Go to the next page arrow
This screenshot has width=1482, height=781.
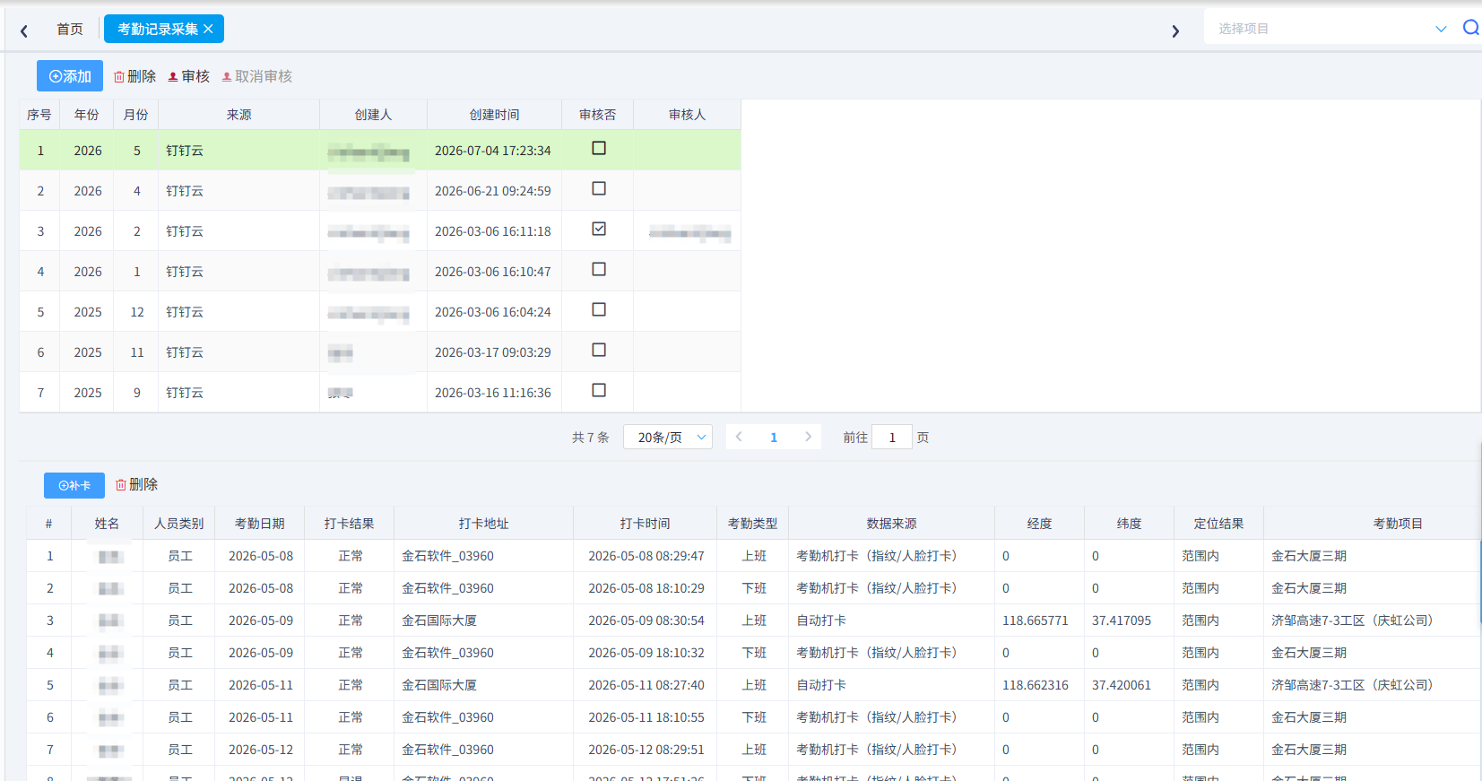tap(808, 437)
